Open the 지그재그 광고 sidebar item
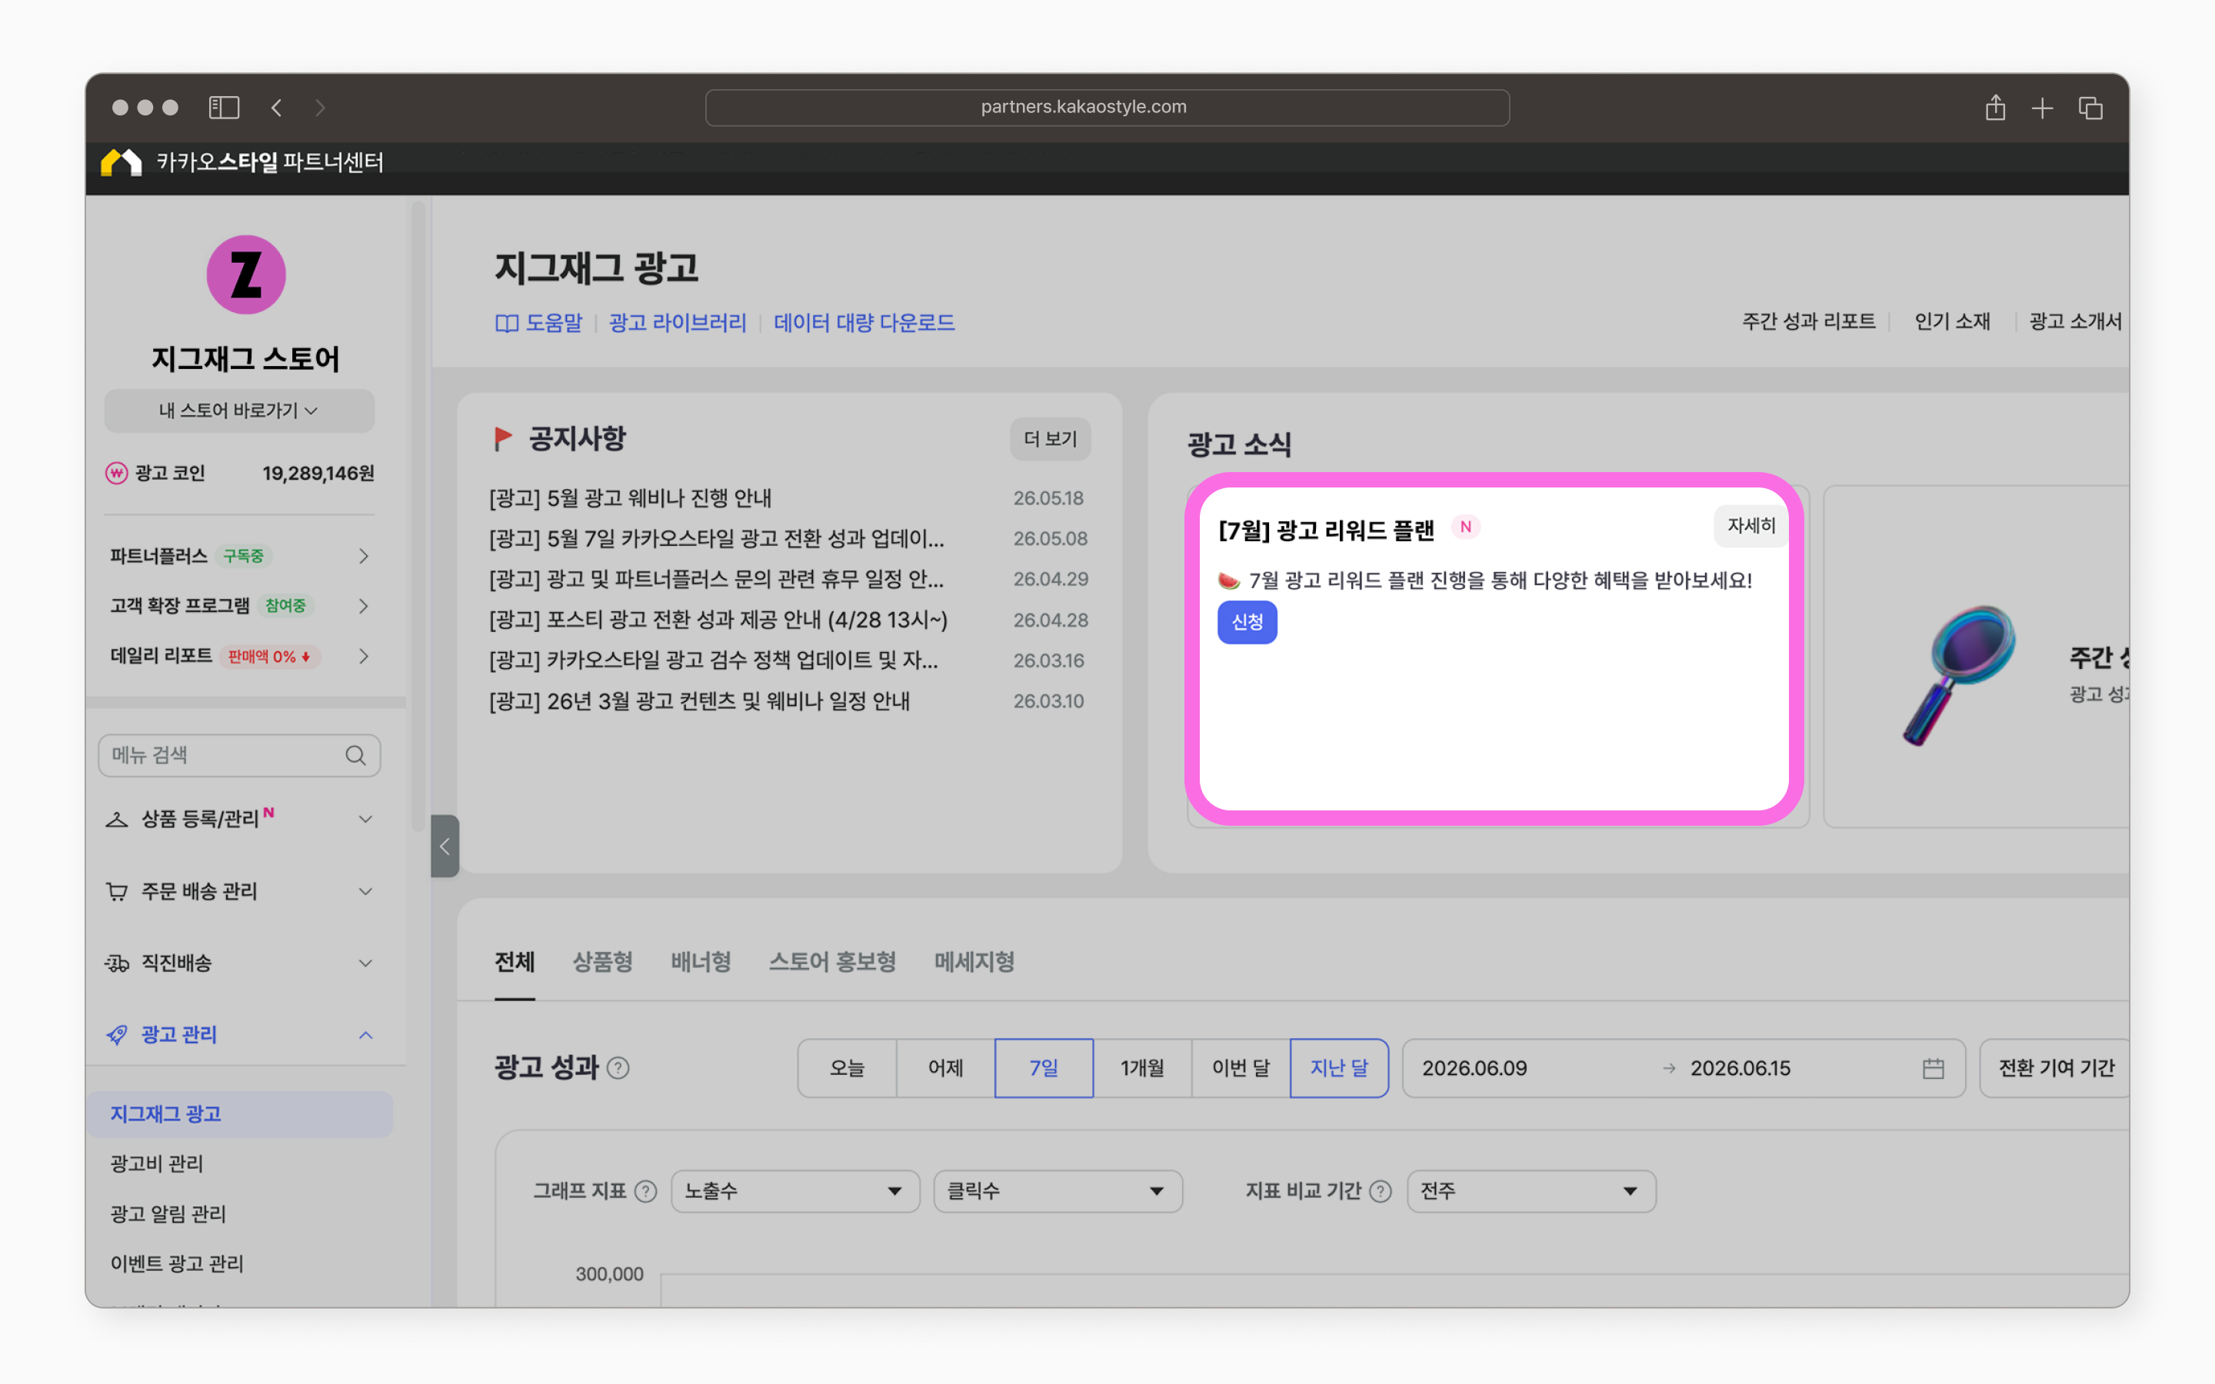2215x1384 pixels. (x=240, y=1114)
